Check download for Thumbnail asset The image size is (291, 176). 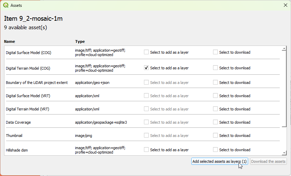[215, 136]
